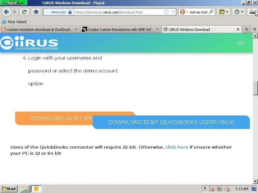This screenshot has height=193, width=258.
Task: Click the muted volume tray icon
Action: [227, 189]
